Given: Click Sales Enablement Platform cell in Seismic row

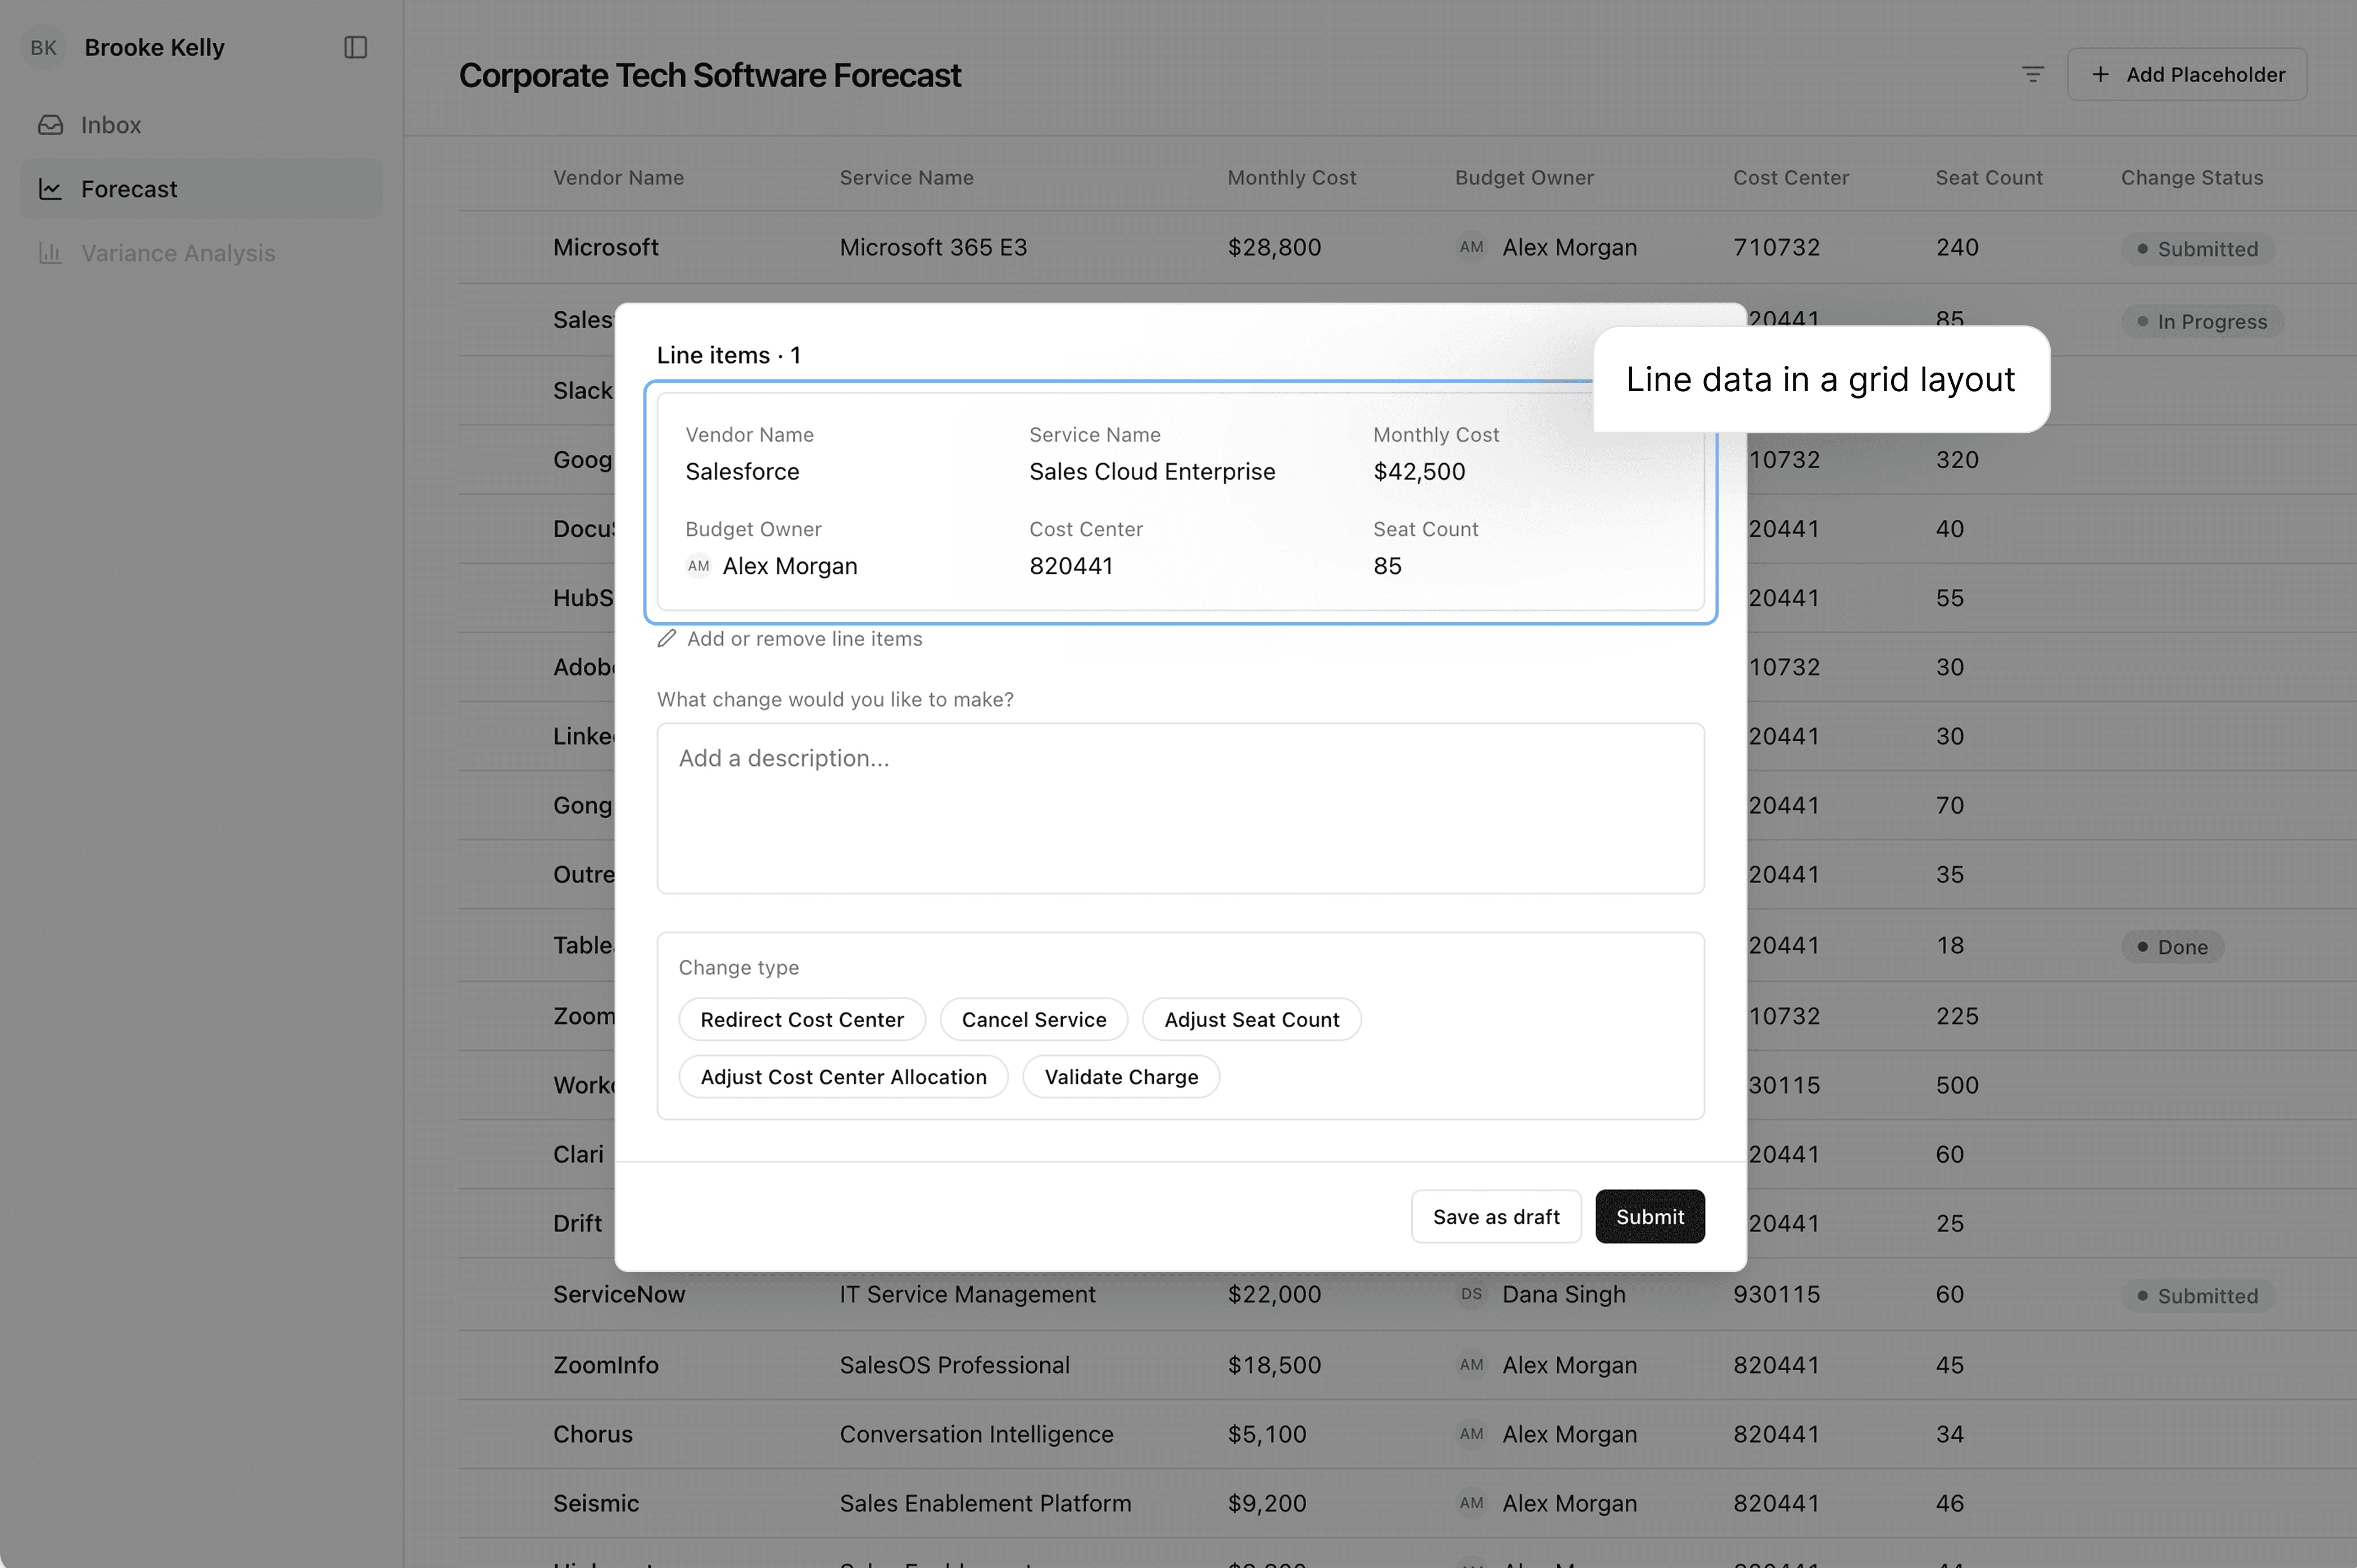Looking at the screenshot, I should pyautogui.click(x=985, y=1503).
